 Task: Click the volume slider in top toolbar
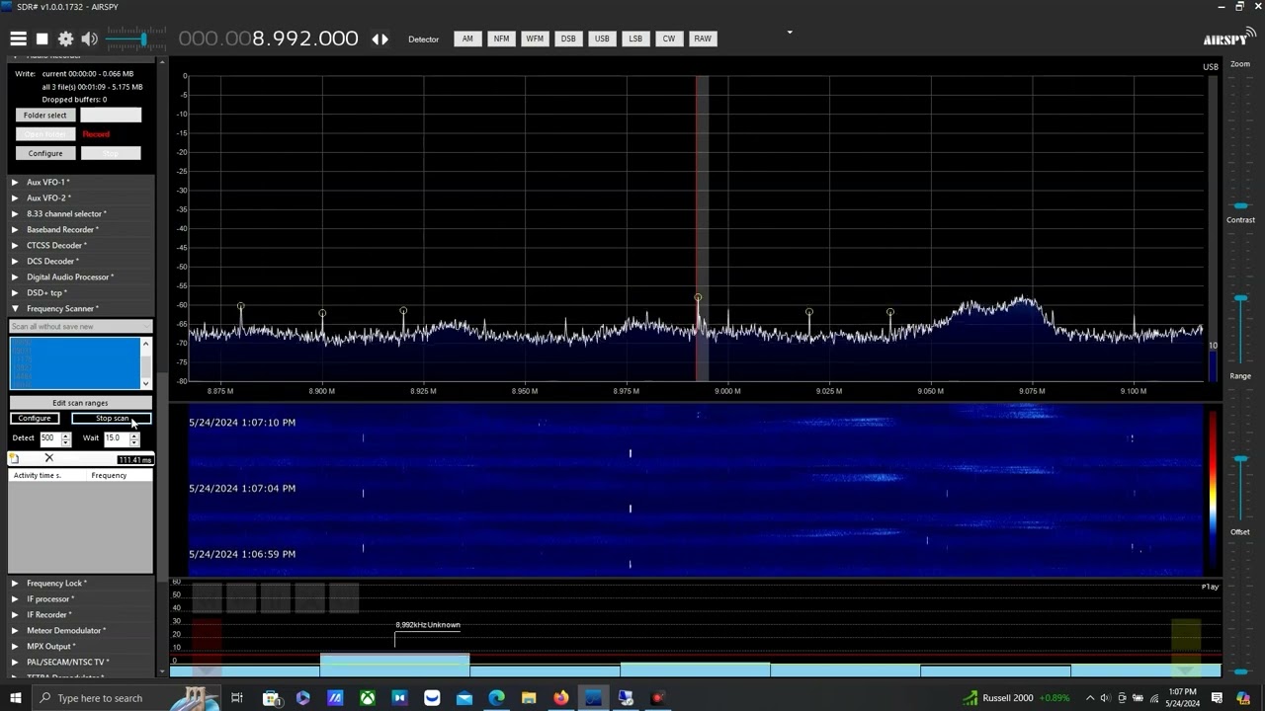pyautogui.click(x=136, y=39)
